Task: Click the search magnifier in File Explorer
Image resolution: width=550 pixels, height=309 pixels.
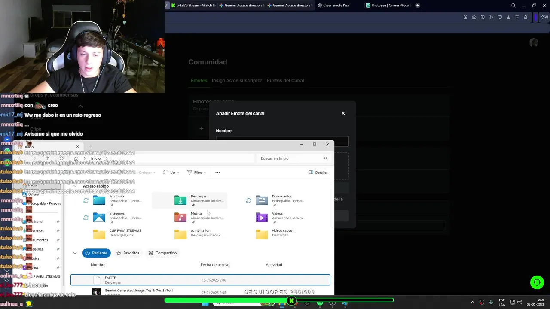Action: 326,158
